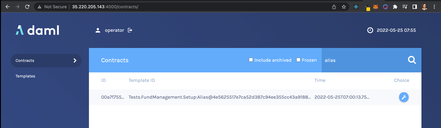Screen dimensions: 441x128
Task: Open the MetaMask fox extension
Action: tap(375, 7)
